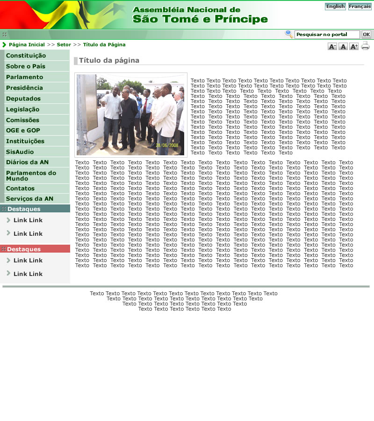Click the decrease font size icon

point(332,46)
